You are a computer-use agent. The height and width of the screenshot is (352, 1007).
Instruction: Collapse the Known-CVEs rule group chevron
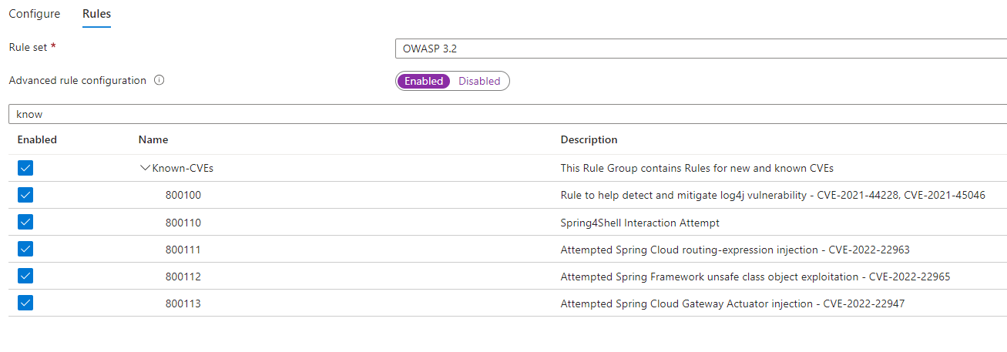[145, 168]
